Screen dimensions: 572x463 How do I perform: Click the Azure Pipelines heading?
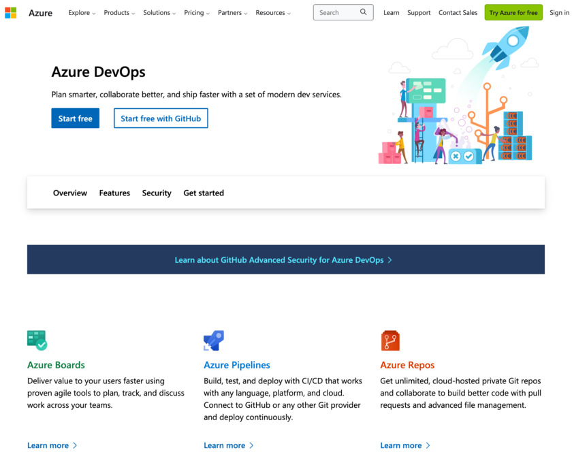coord(237,365)
